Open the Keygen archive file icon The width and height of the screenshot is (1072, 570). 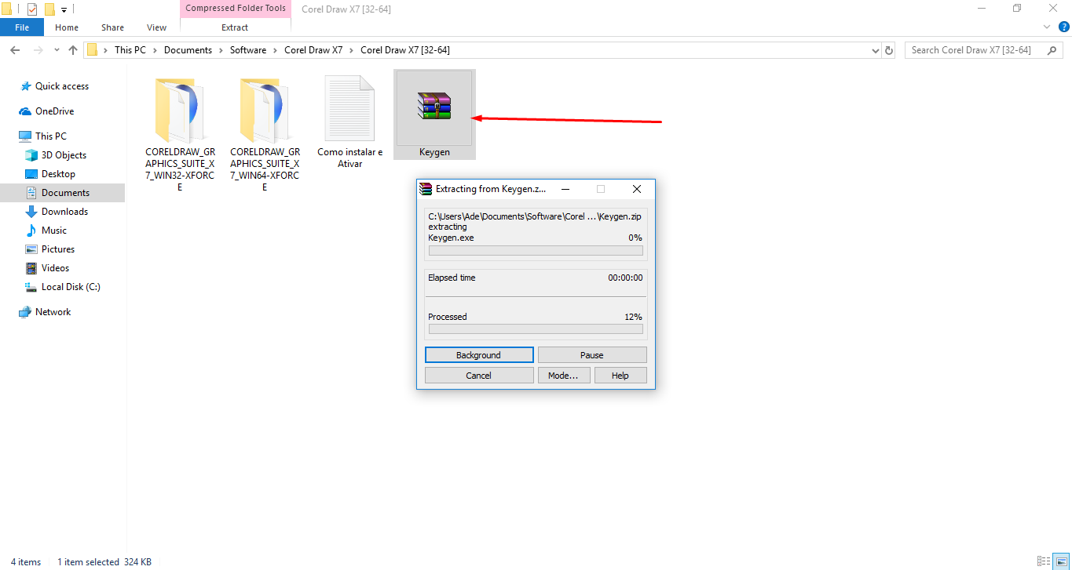click(434, 107)
